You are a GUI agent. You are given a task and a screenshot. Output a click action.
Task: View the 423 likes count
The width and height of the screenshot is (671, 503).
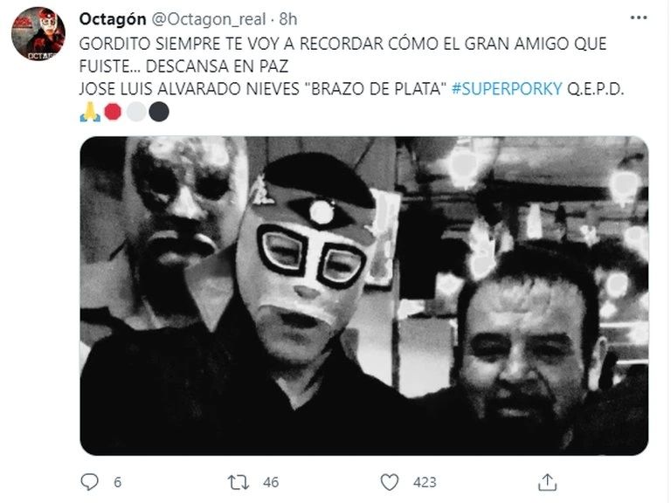pyautogui.click(x=425, y=482)
